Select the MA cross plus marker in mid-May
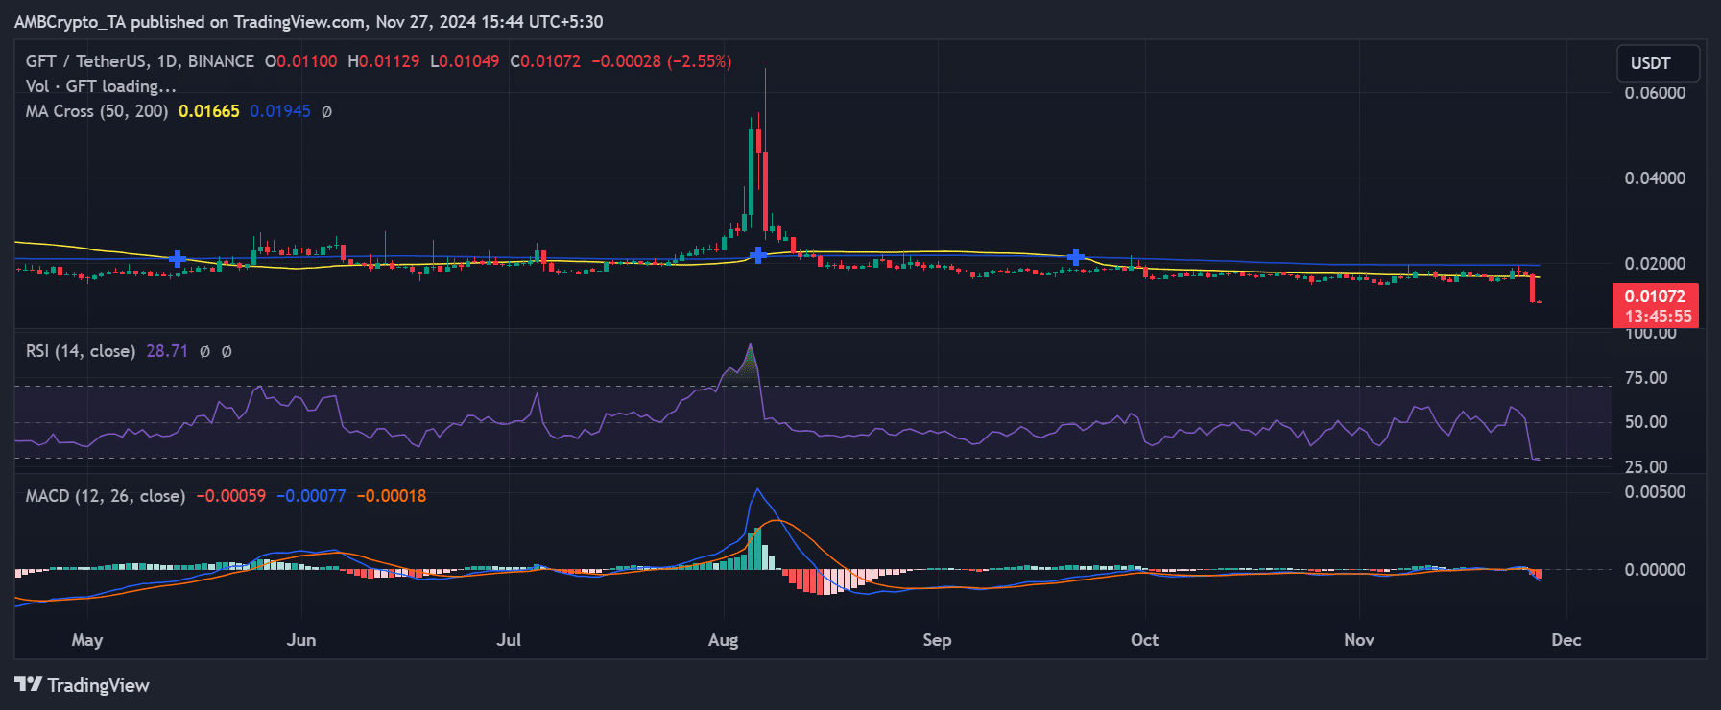The height and width of the screenshot is (710, 1721). (177, 259)
